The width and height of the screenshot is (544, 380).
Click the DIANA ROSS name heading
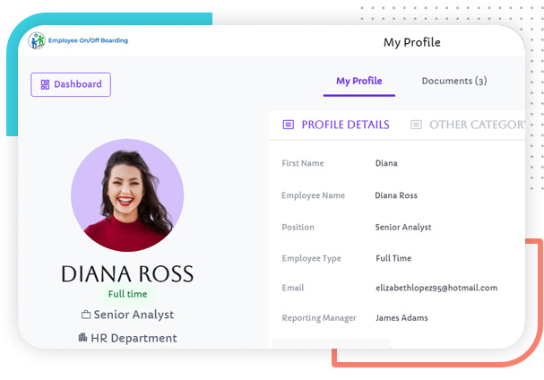click(x=127, y=274)
